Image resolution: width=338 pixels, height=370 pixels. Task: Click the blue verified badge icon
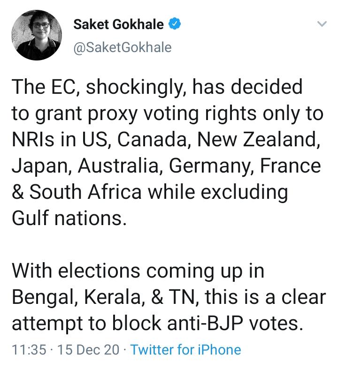pyautogui.click(x=174, y=24)
